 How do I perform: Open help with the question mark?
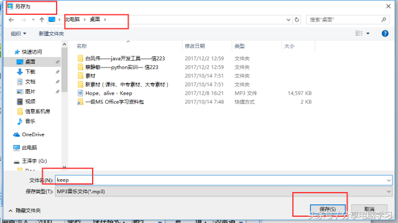coord(385,33)
